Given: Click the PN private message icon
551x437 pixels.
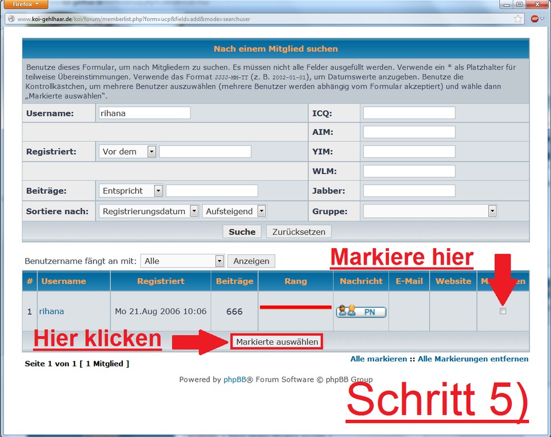Looking at the screenshot, I should pyautogui.click(x=361, y=311).
